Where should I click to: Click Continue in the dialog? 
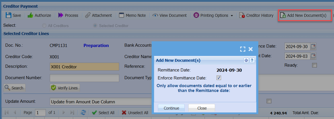[x=171, y=108]
